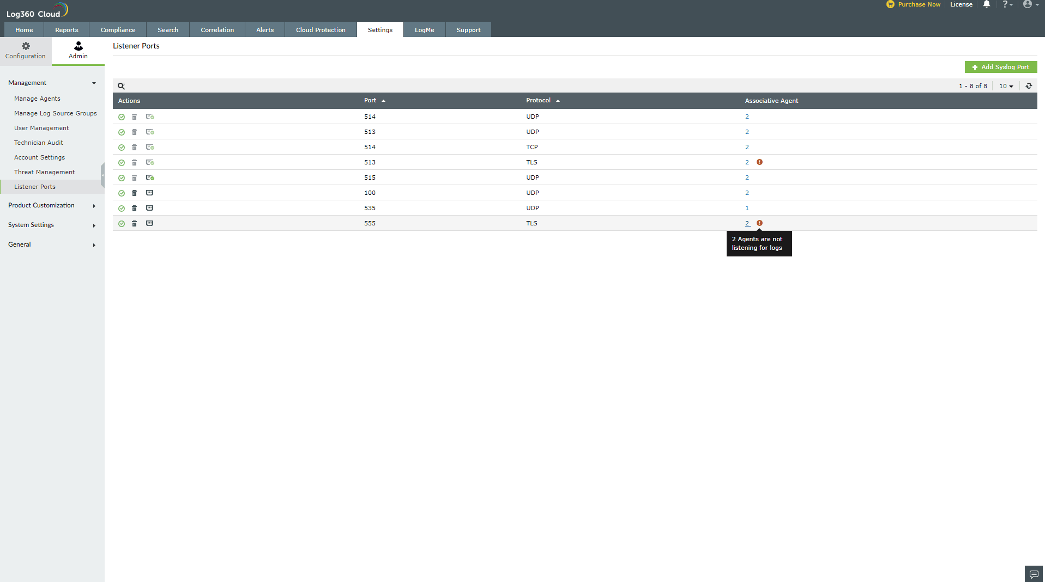
Task: Click the Add Syslog Port button
Action: click(x=1001, y=67)
